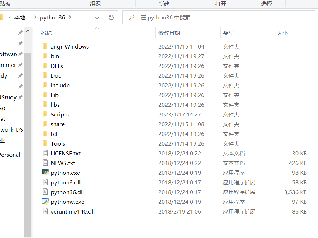Image resolution: width=318 pixels, height=238 pixels.
Task: Show hidden parent folders via double chevron
Action: point(9,18)
